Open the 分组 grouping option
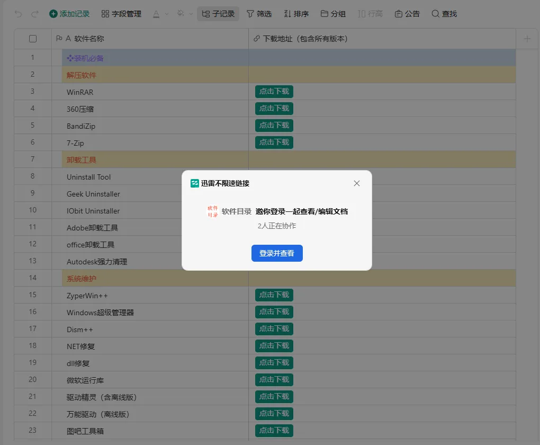Image resolution: width=540 pixels, height=445 pixels. pos(333,14)
